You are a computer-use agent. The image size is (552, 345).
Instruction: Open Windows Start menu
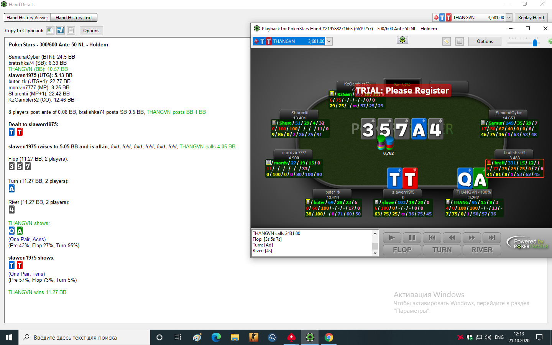click(9, 337)
